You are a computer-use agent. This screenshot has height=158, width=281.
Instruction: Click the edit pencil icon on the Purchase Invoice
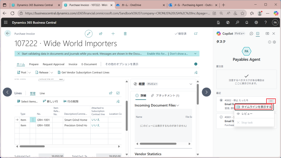[89, 34]
